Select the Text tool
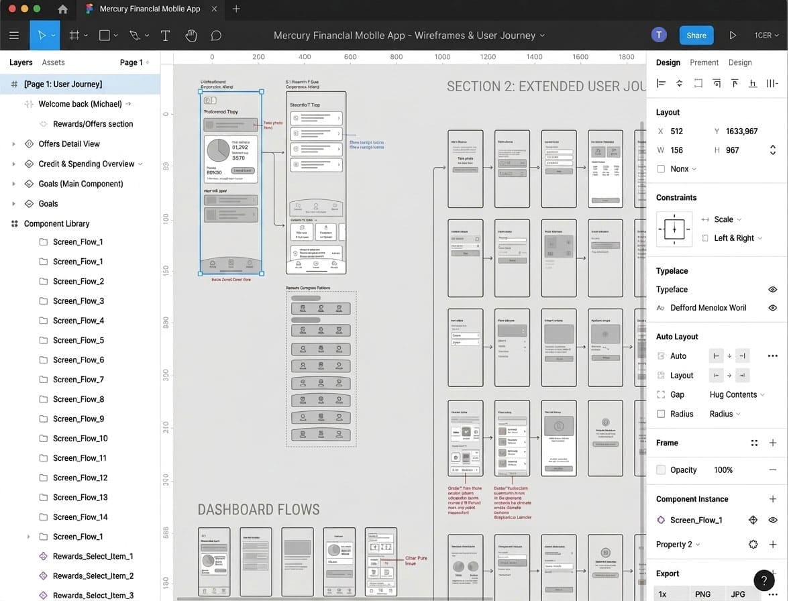 pyautogui.click(x=165, y=35)
